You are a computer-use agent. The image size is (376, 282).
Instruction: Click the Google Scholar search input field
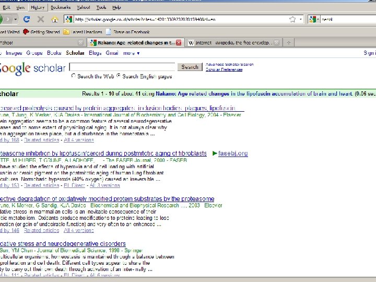coord(122,67)
